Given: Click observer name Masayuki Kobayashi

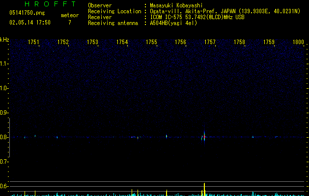Looking at the screenshot, I should pos(176,5).
